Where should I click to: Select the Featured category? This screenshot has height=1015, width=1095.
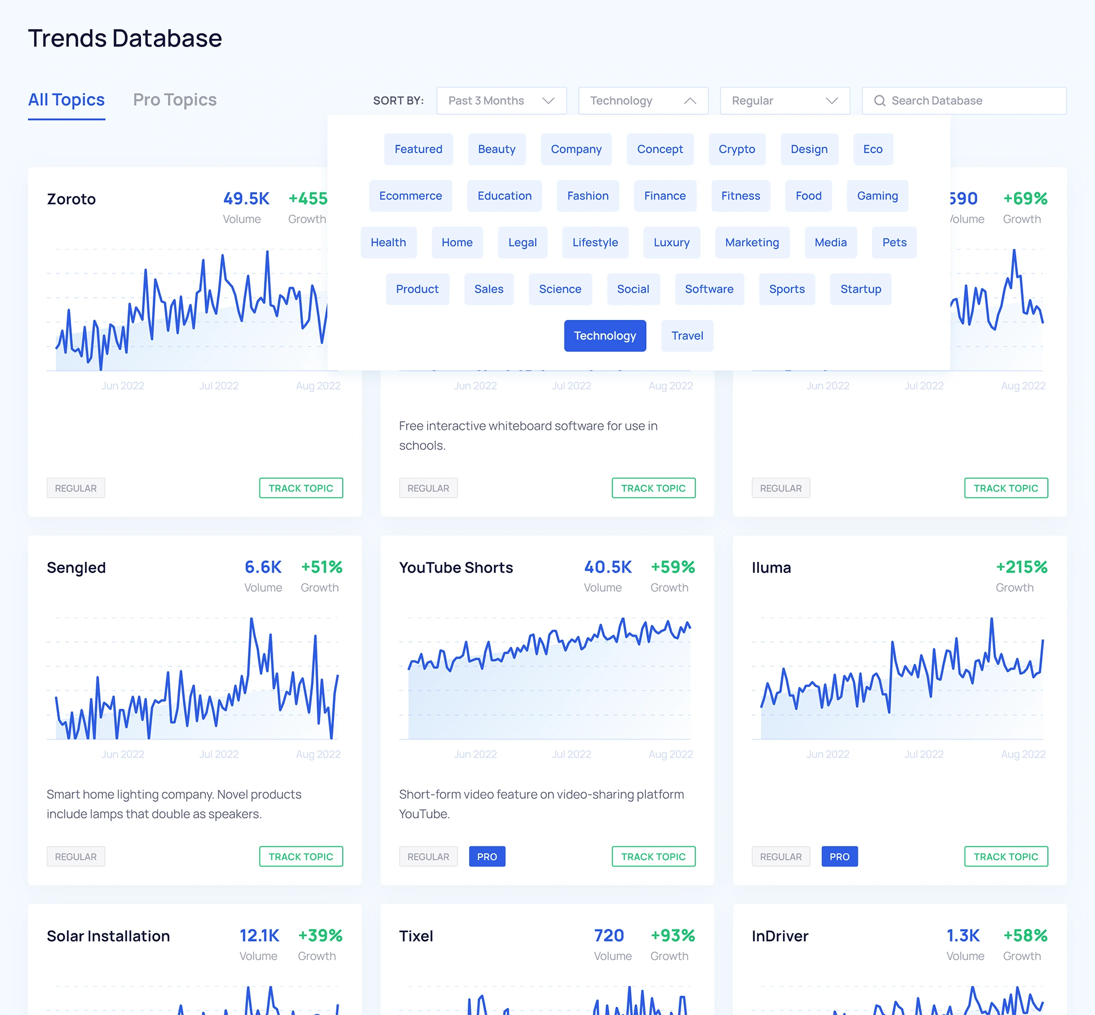(x=418, y=150)
